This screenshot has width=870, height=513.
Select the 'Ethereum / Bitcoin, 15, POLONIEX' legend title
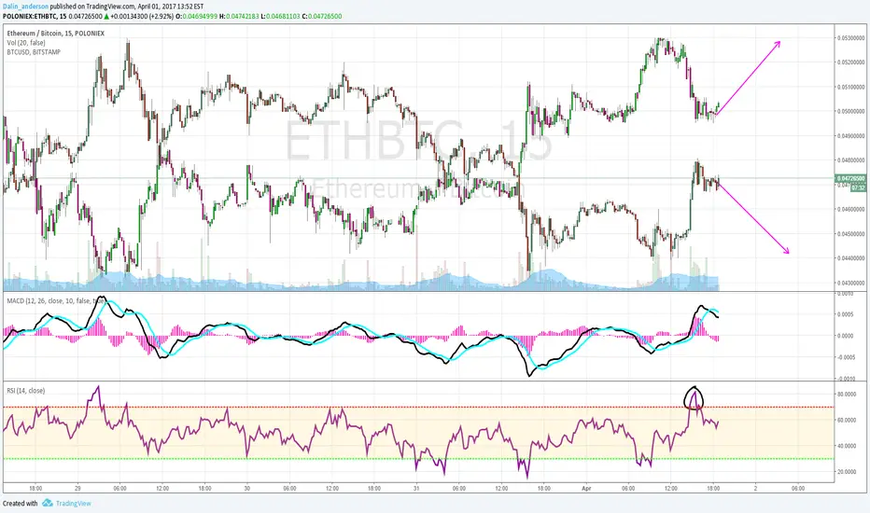pyautogui.click(x=55, y=34)
